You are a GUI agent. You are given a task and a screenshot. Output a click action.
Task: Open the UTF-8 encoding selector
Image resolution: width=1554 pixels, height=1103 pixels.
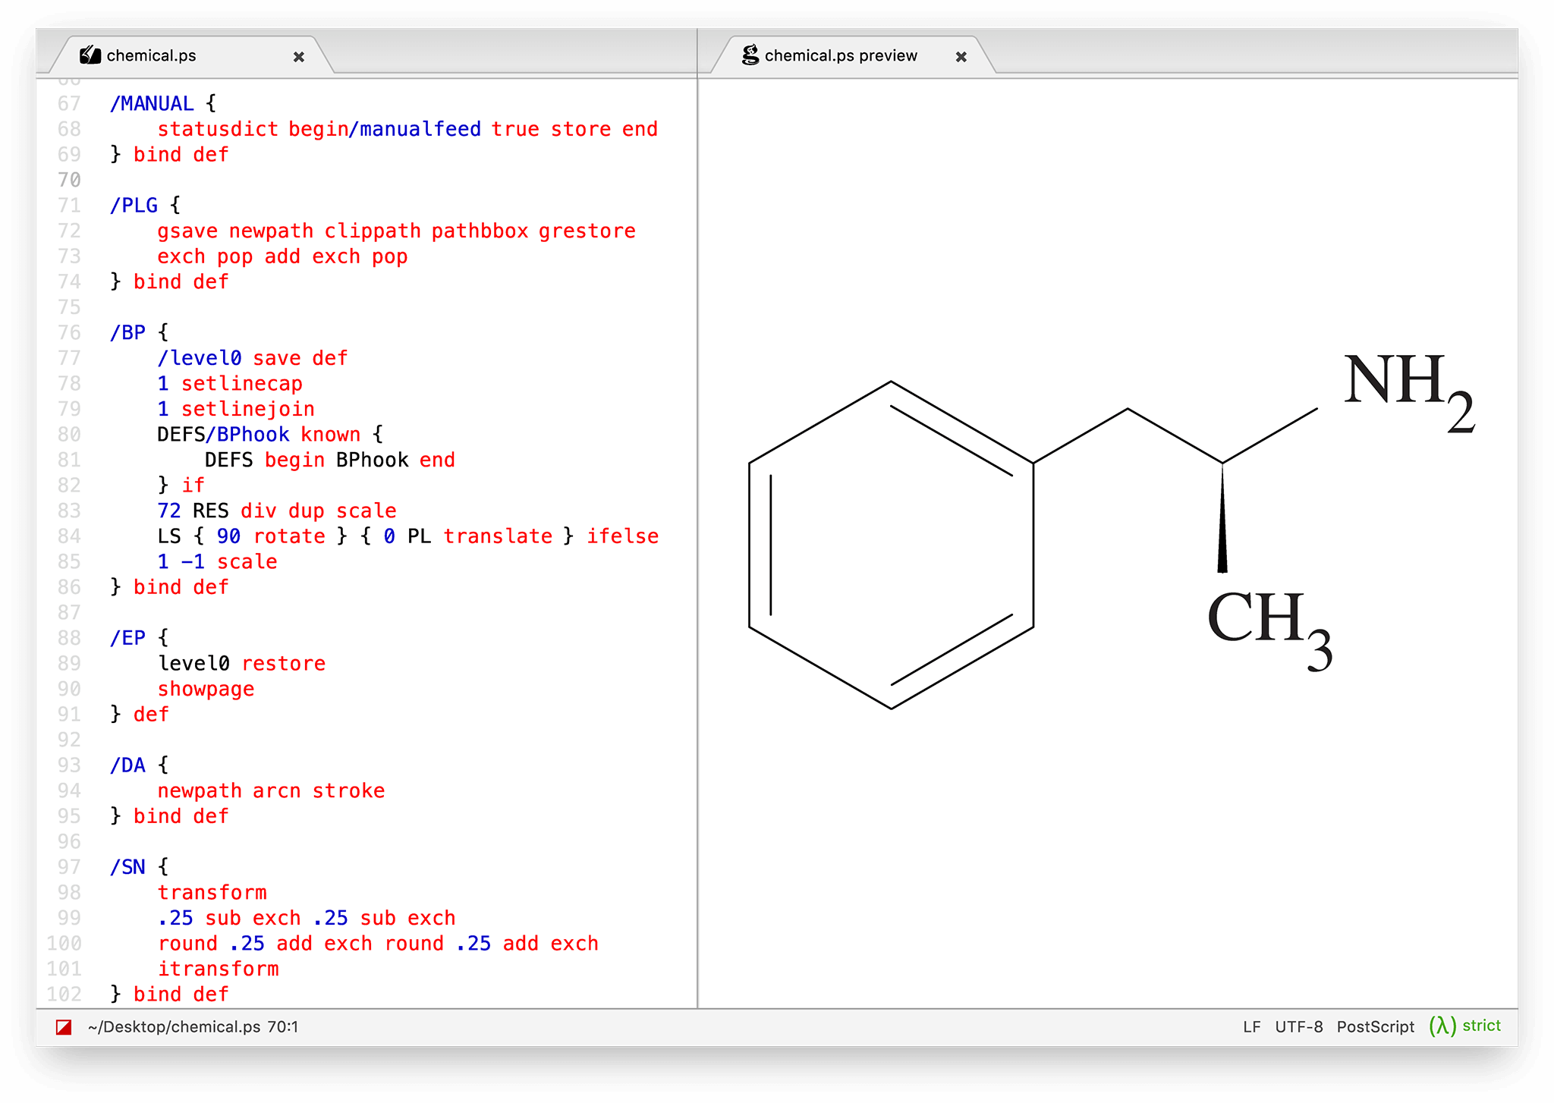[x=1298, y=1026]
